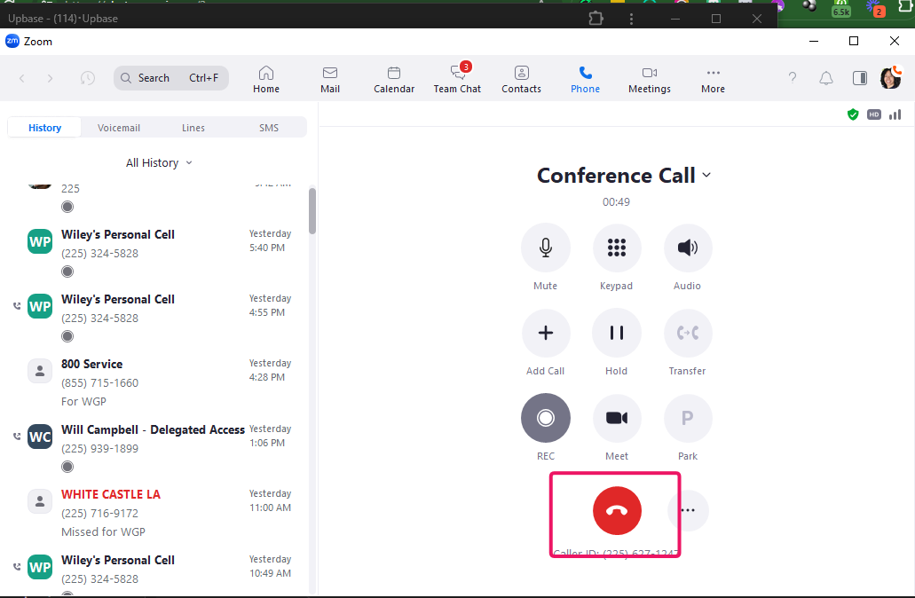
Task: Start recording with the REC button
Action: [x=545, y=417]
